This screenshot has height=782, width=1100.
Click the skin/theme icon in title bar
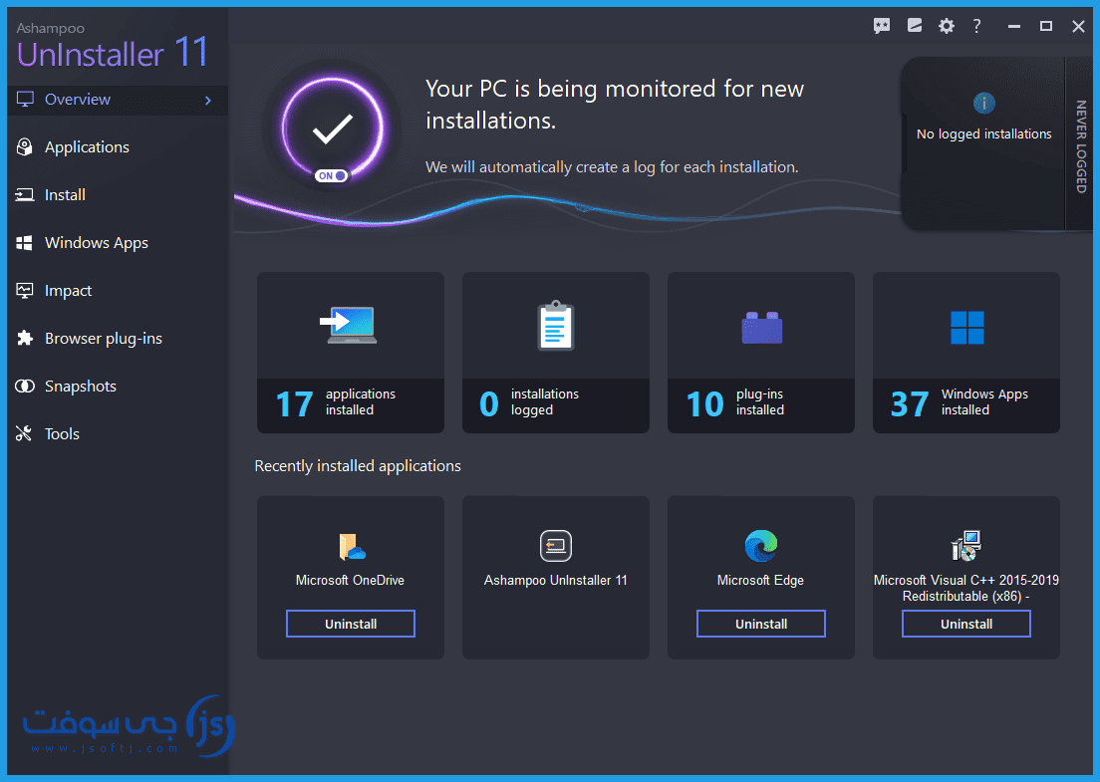(915, 26)
